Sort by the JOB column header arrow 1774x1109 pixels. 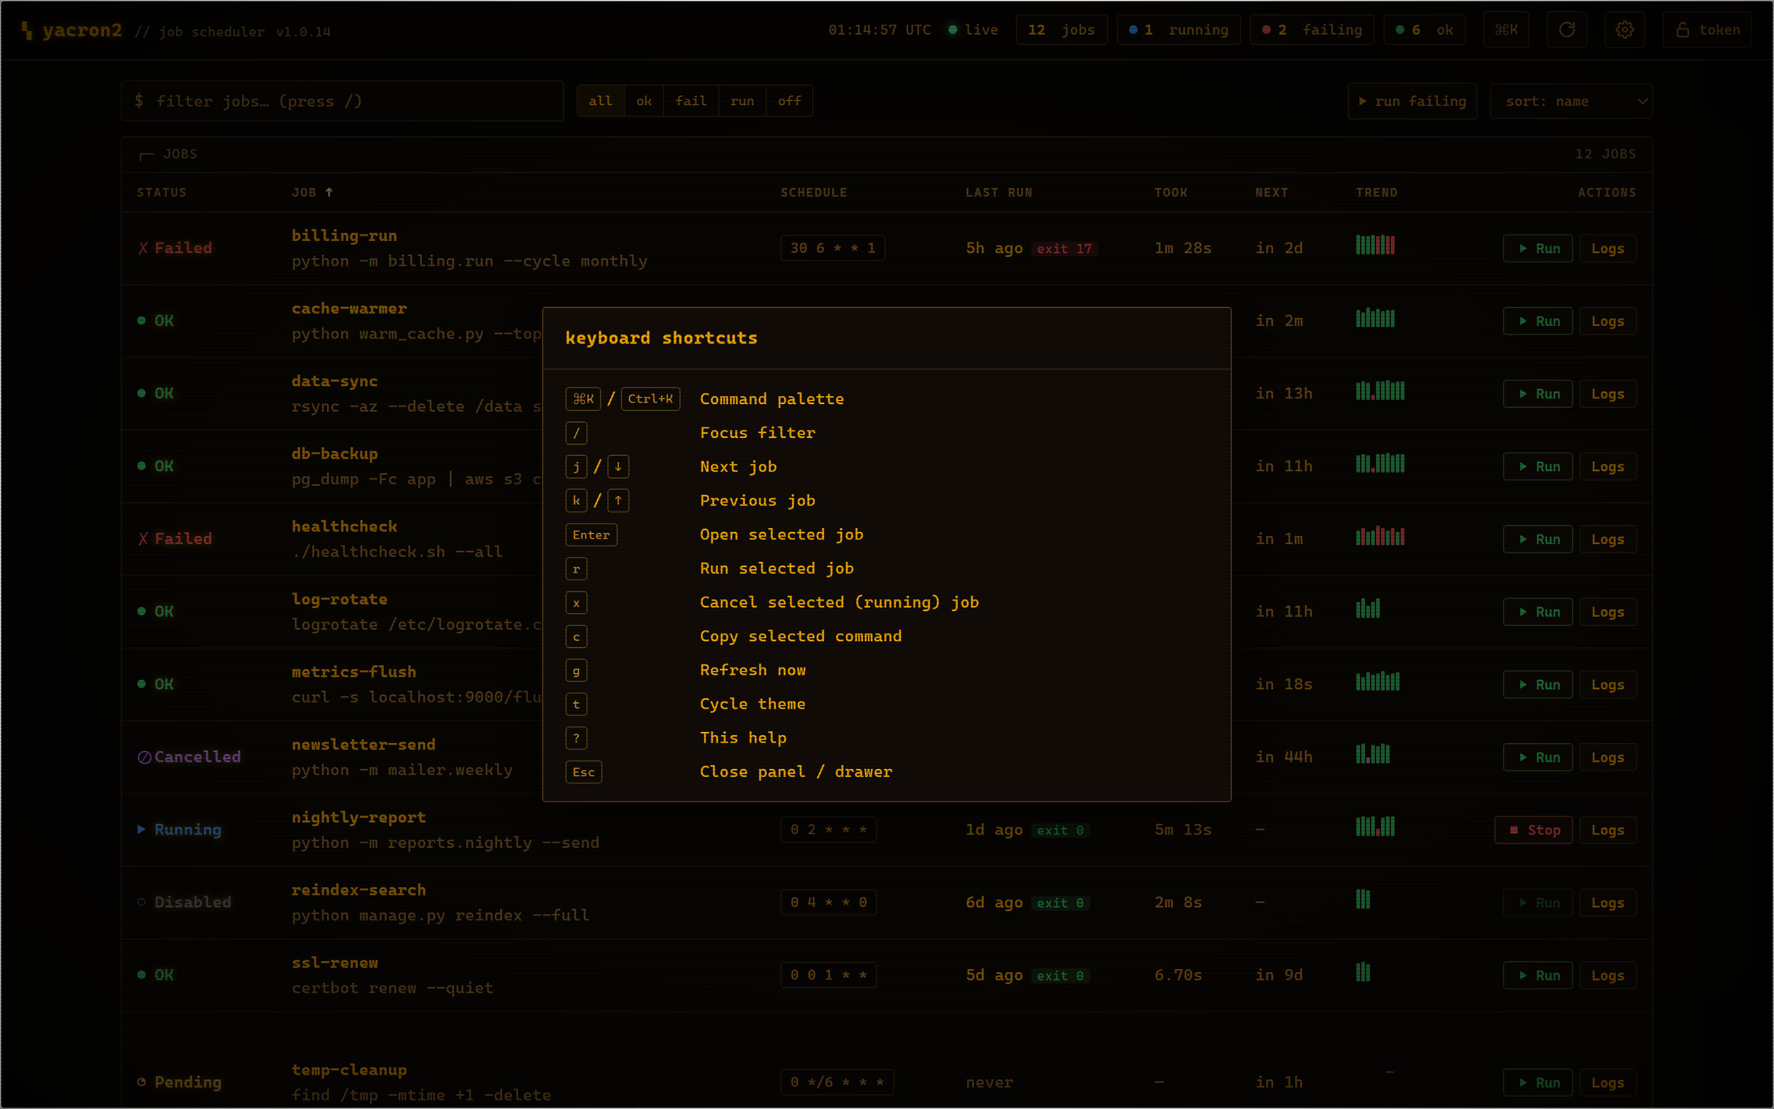(x=329, y=192)
